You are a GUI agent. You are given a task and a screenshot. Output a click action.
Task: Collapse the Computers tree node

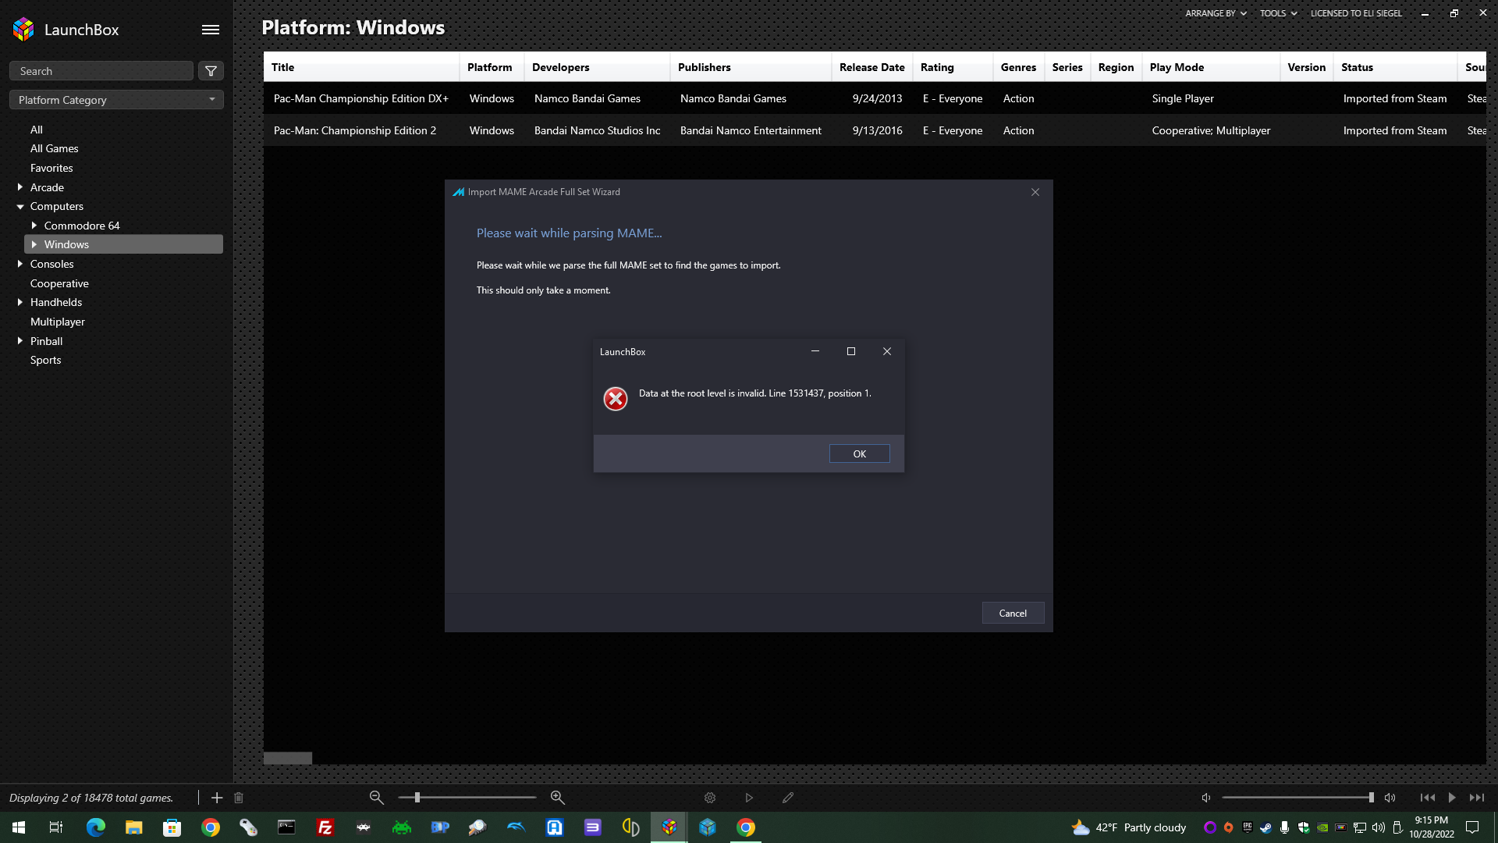coord(20,207)
